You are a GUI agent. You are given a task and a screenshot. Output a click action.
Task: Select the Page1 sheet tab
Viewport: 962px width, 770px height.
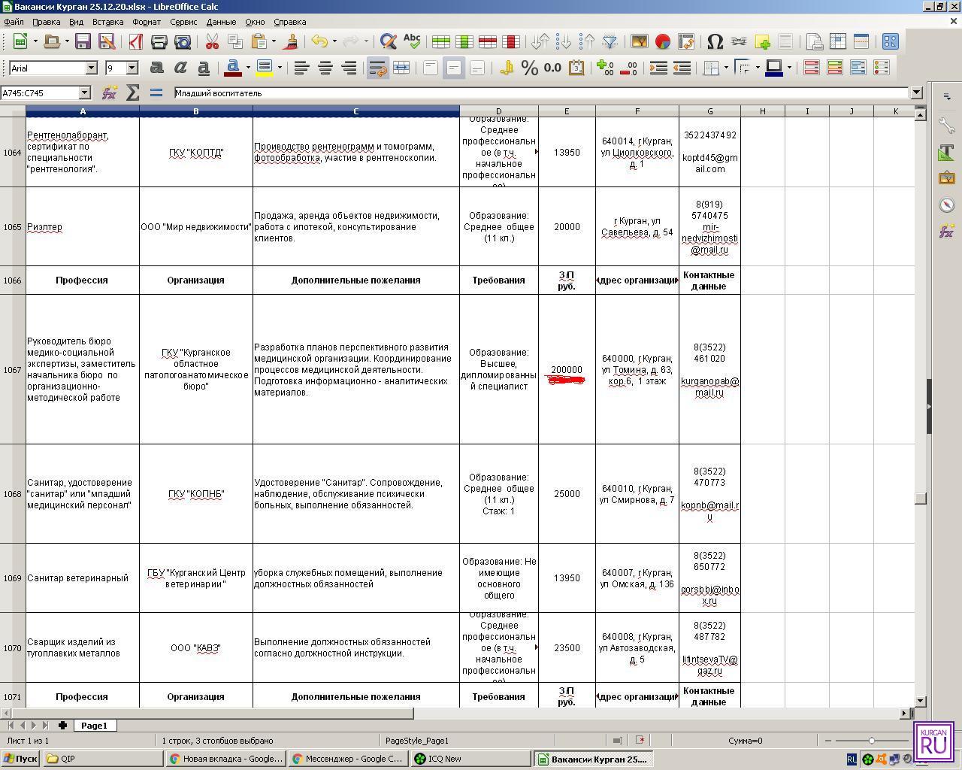click(x=94, y=726)
